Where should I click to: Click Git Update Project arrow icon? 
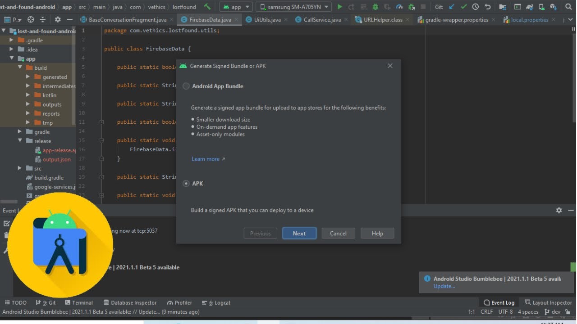pyautogui.click(x=452, y=7)
